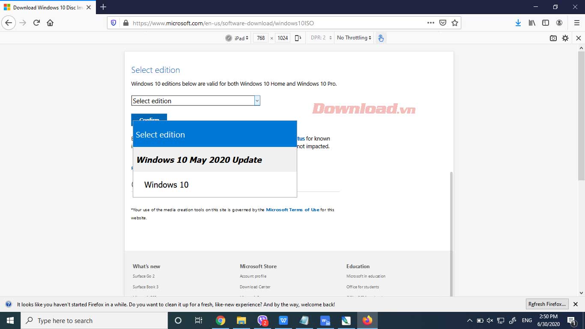585x329 pixels.
Task: Save page to Pocket
Action: click(443, 23)
